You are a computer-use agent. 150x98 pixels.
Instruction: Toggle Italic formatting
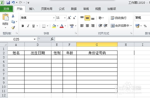(28, 26)
